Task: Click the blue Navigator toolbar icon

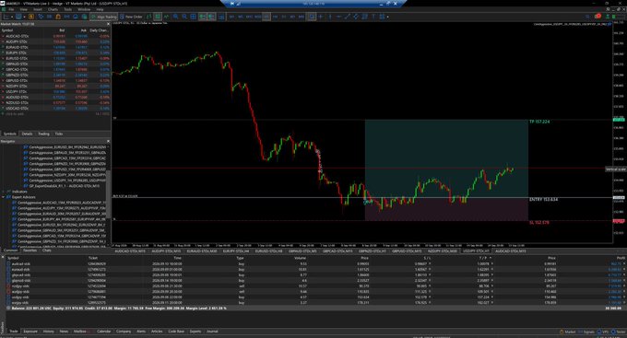Action: coord(41,17)
